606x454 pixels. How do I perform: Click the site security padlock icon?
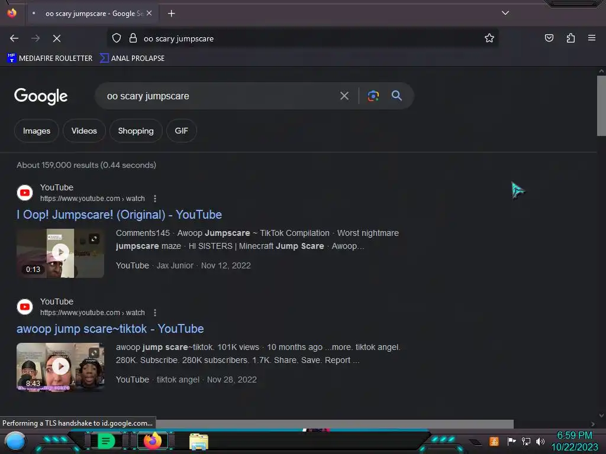[x=133, y=38]
